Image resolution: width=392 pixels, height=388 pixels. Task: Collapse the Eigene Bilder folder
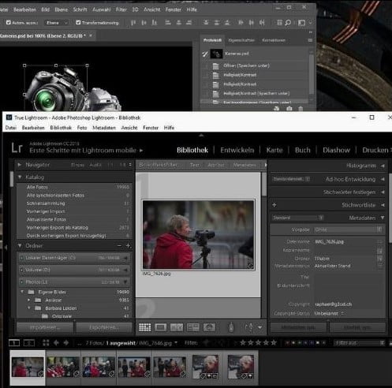(22, 292)
